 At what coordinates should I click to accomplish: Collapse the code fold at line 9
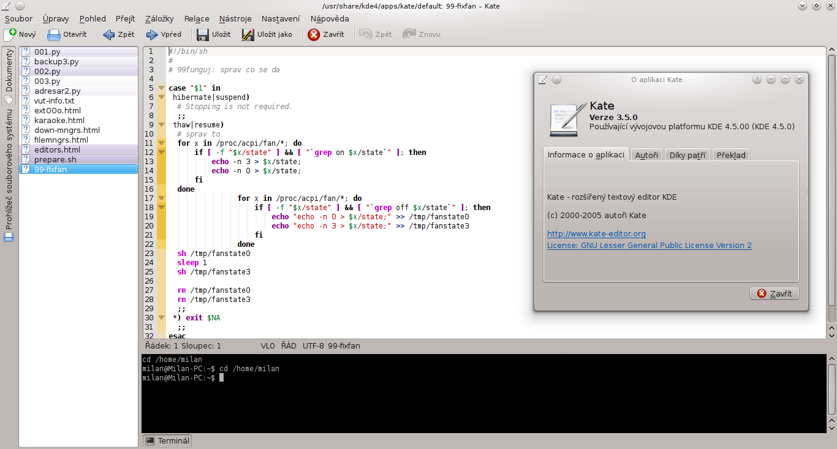162,125
